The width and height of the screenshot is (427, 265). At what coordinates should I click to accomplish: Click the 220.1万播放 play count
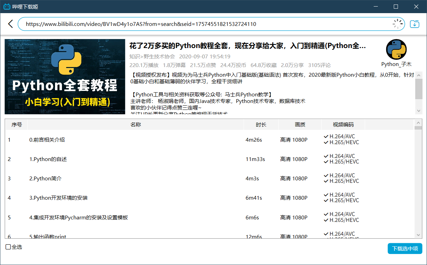[x=144, y=65]
